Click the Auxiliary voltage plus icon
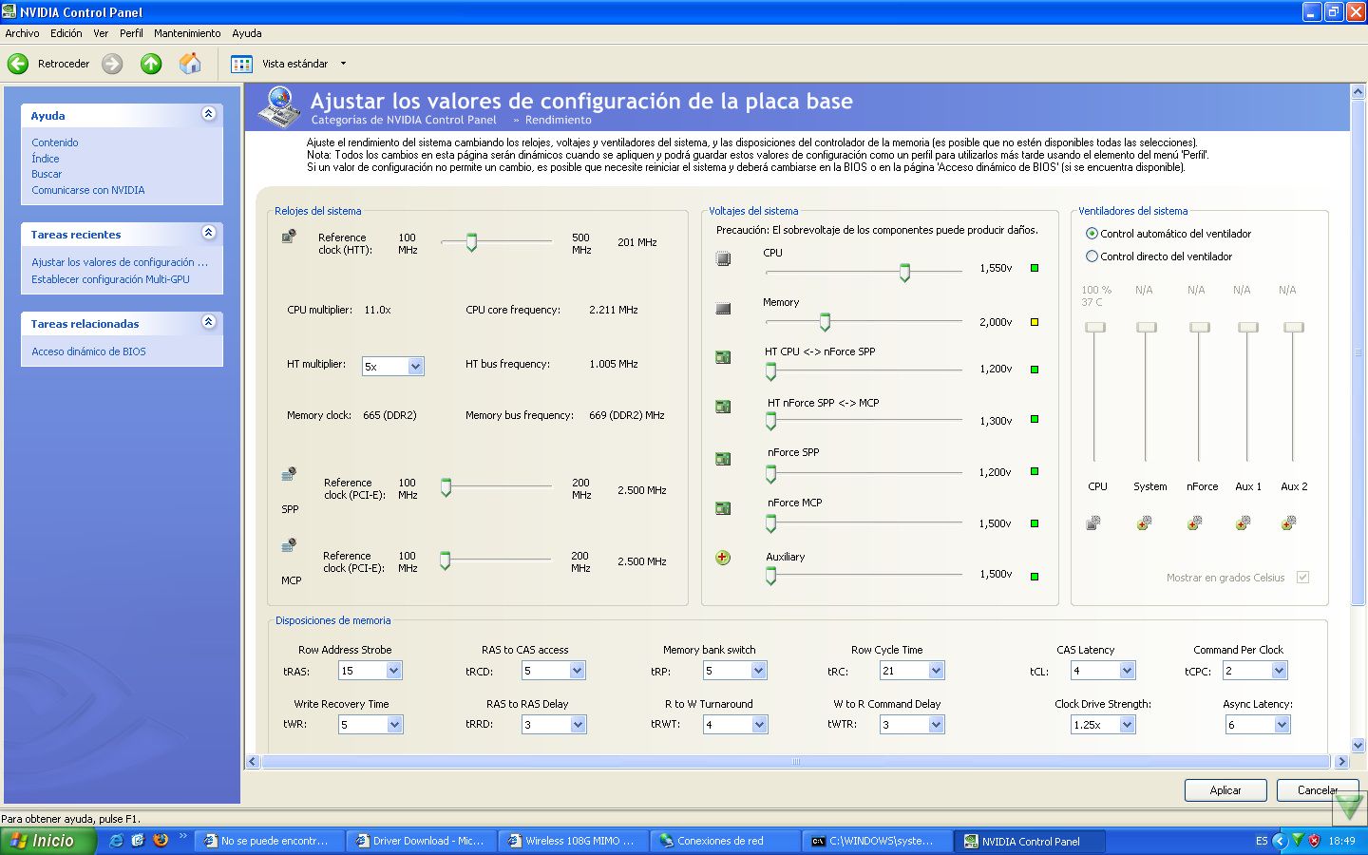The height and width of the screenshot is (855, 1368). pyautogui.click(x=723, y=558)
